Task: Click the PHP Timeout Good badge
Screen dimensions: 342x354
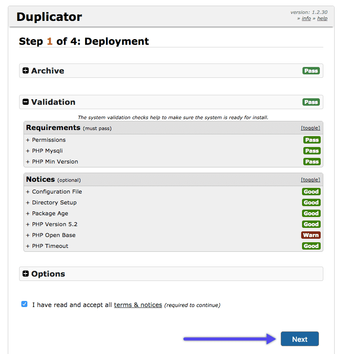Action: 311,246
